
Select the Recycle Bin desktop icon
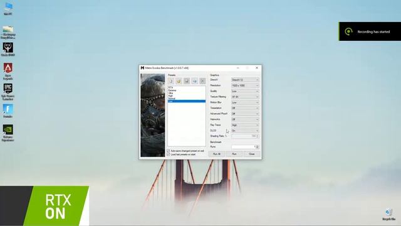tap(388, 214)
